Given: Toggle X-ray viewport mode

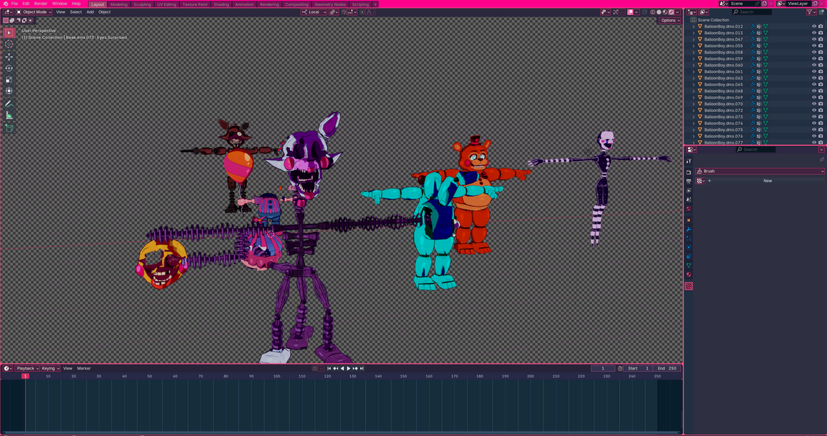Looking at the screenshot, I should click(x=644, y=12).
